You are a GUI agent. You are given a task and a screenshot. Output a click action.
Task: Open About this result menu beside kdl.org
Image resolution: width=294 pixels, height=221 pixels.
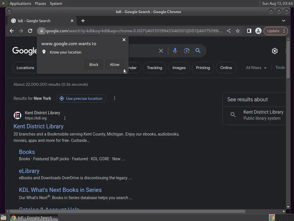pos(65,118)
